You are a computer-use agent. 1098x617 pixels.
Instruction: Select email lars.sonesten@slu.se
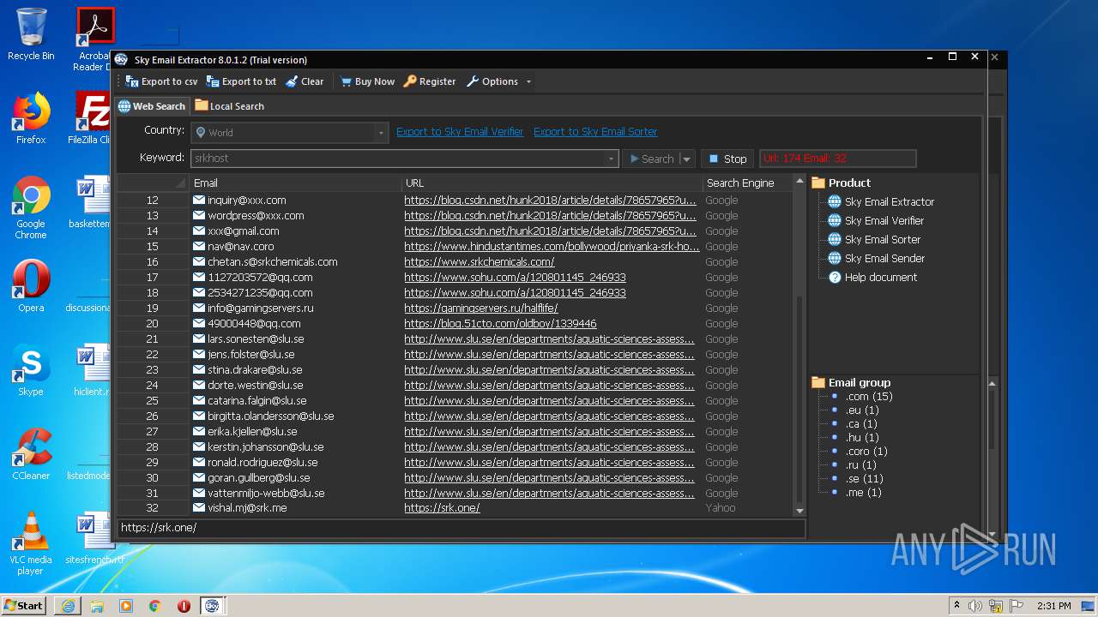(x=256, y=339)
